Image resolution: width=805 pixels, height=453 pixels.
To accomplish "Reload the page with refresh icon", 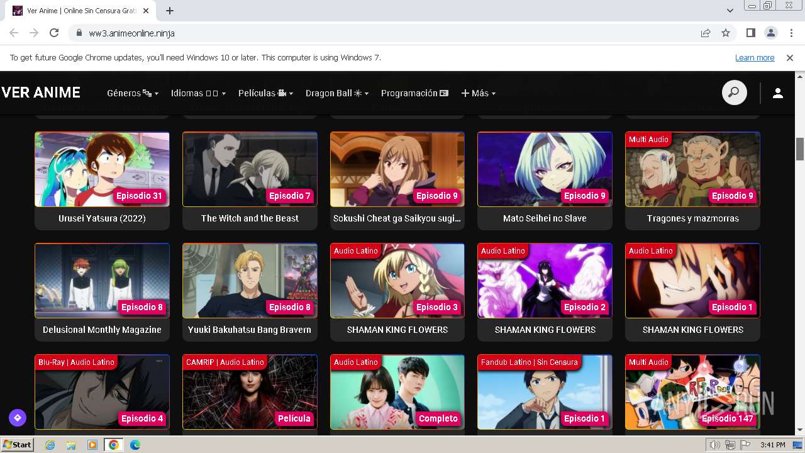I will [x=54, y=33].
